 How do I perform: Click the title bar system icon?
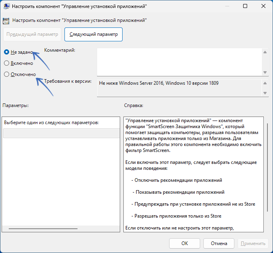click(6, 6)
